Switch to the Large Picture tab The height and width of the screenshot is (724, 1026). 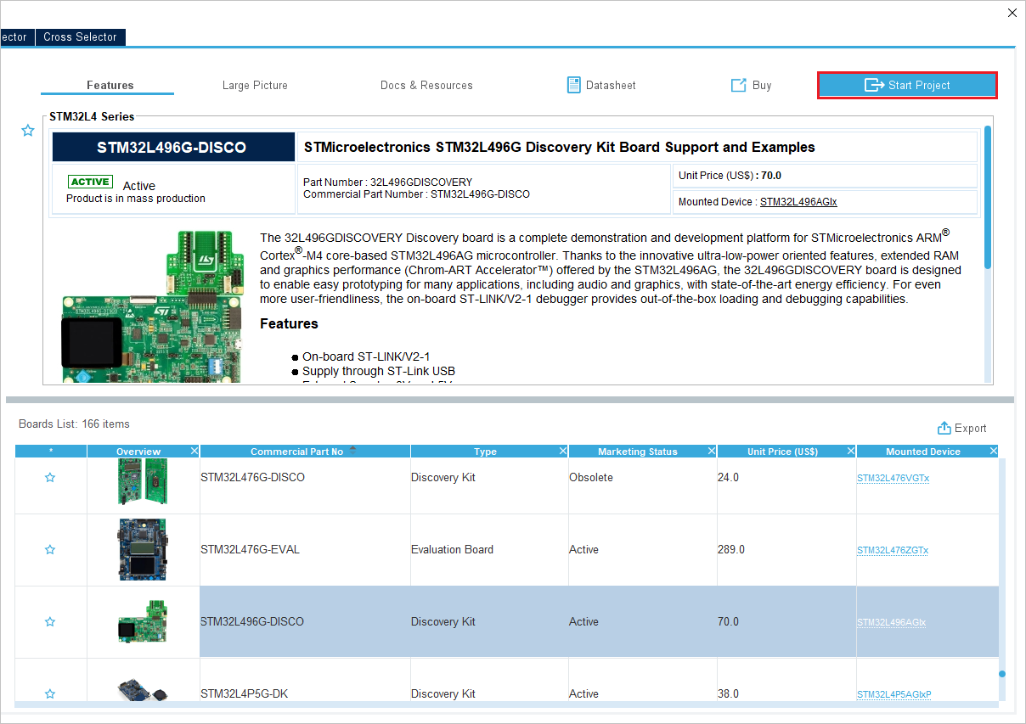click(255, 85)
